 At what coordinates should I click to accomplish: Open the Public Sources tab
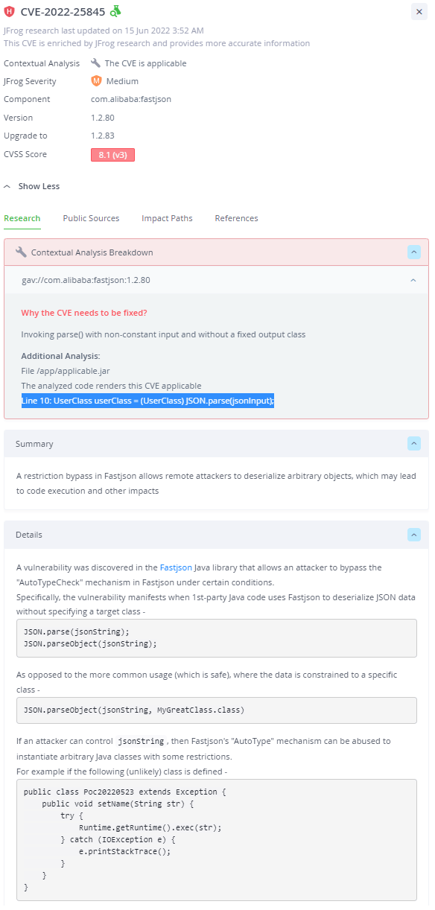click(91, 218)
